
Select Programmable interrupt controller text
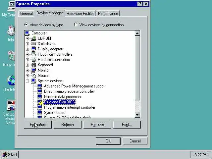[70, 107]
